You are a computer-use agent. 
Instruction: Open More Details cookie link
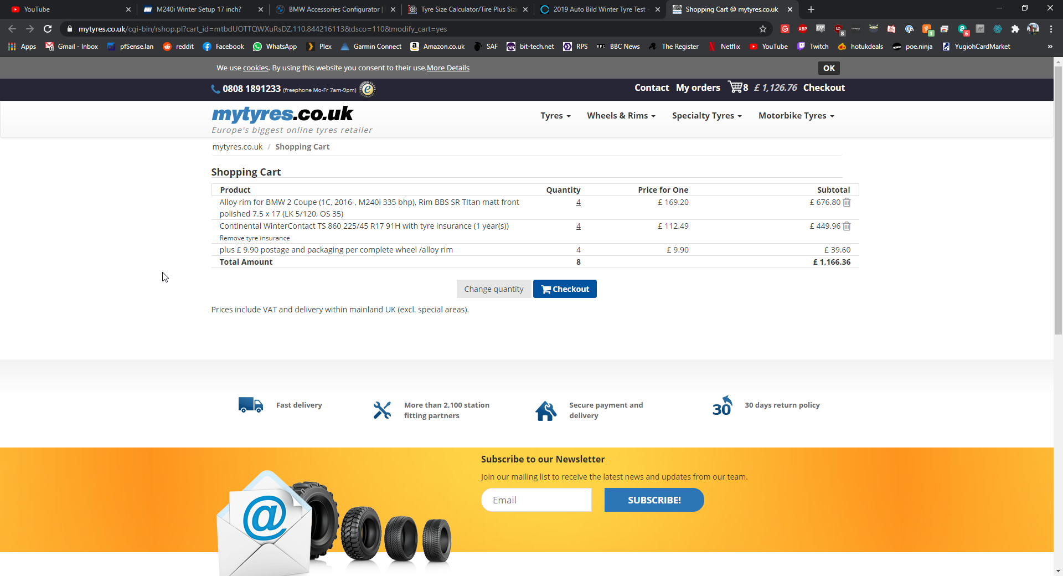(x=448, y=68)
